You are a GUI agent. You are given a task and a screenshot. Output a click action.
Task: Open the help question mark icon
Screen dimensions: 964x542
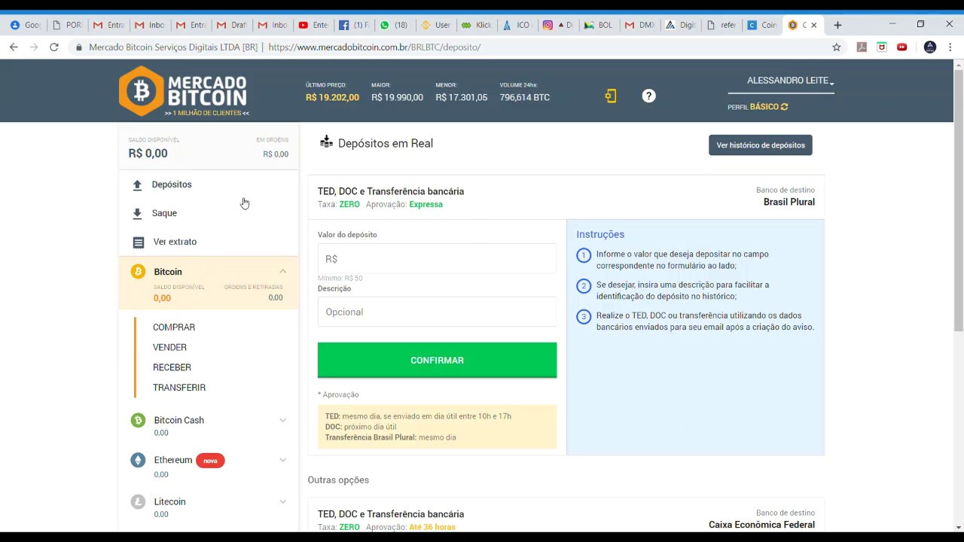click(x=648, y=96)
